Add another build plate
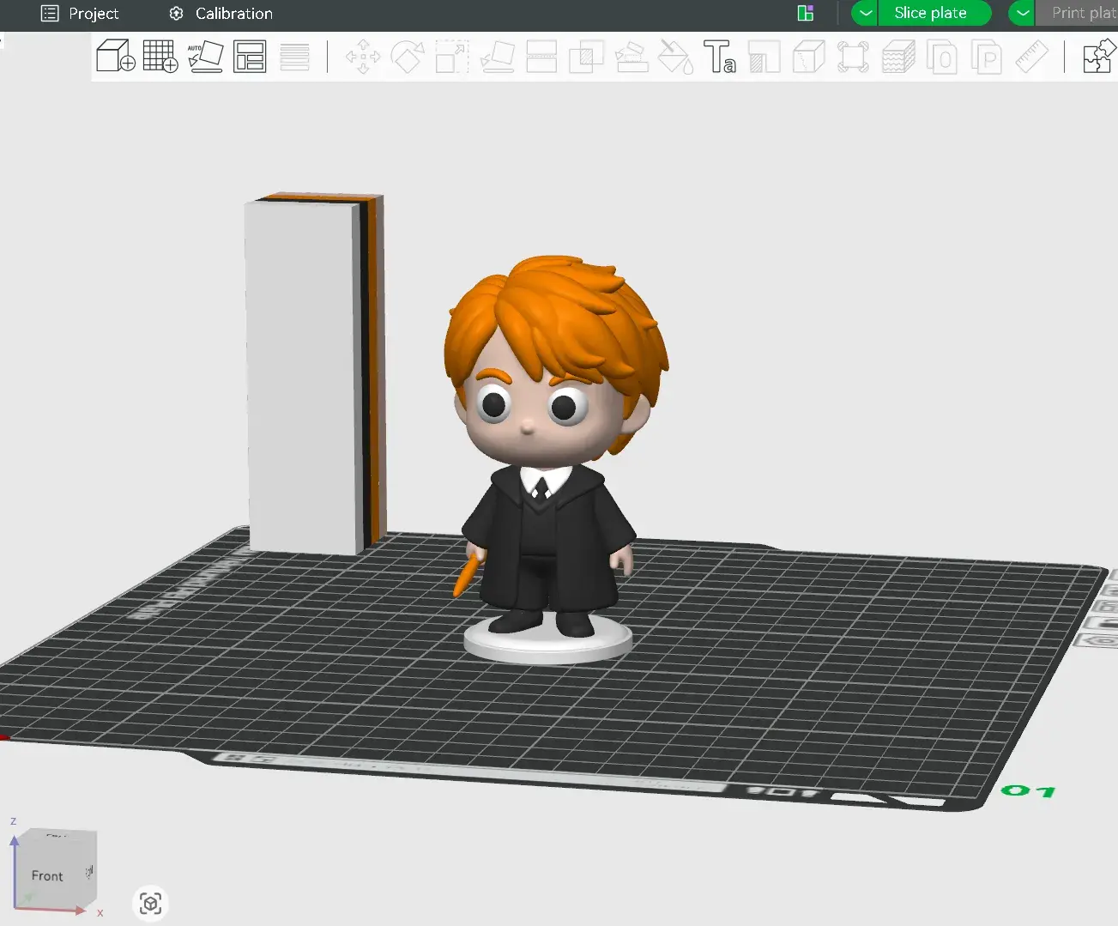The height and width of the screenshot is (926, 1118). 160,56
